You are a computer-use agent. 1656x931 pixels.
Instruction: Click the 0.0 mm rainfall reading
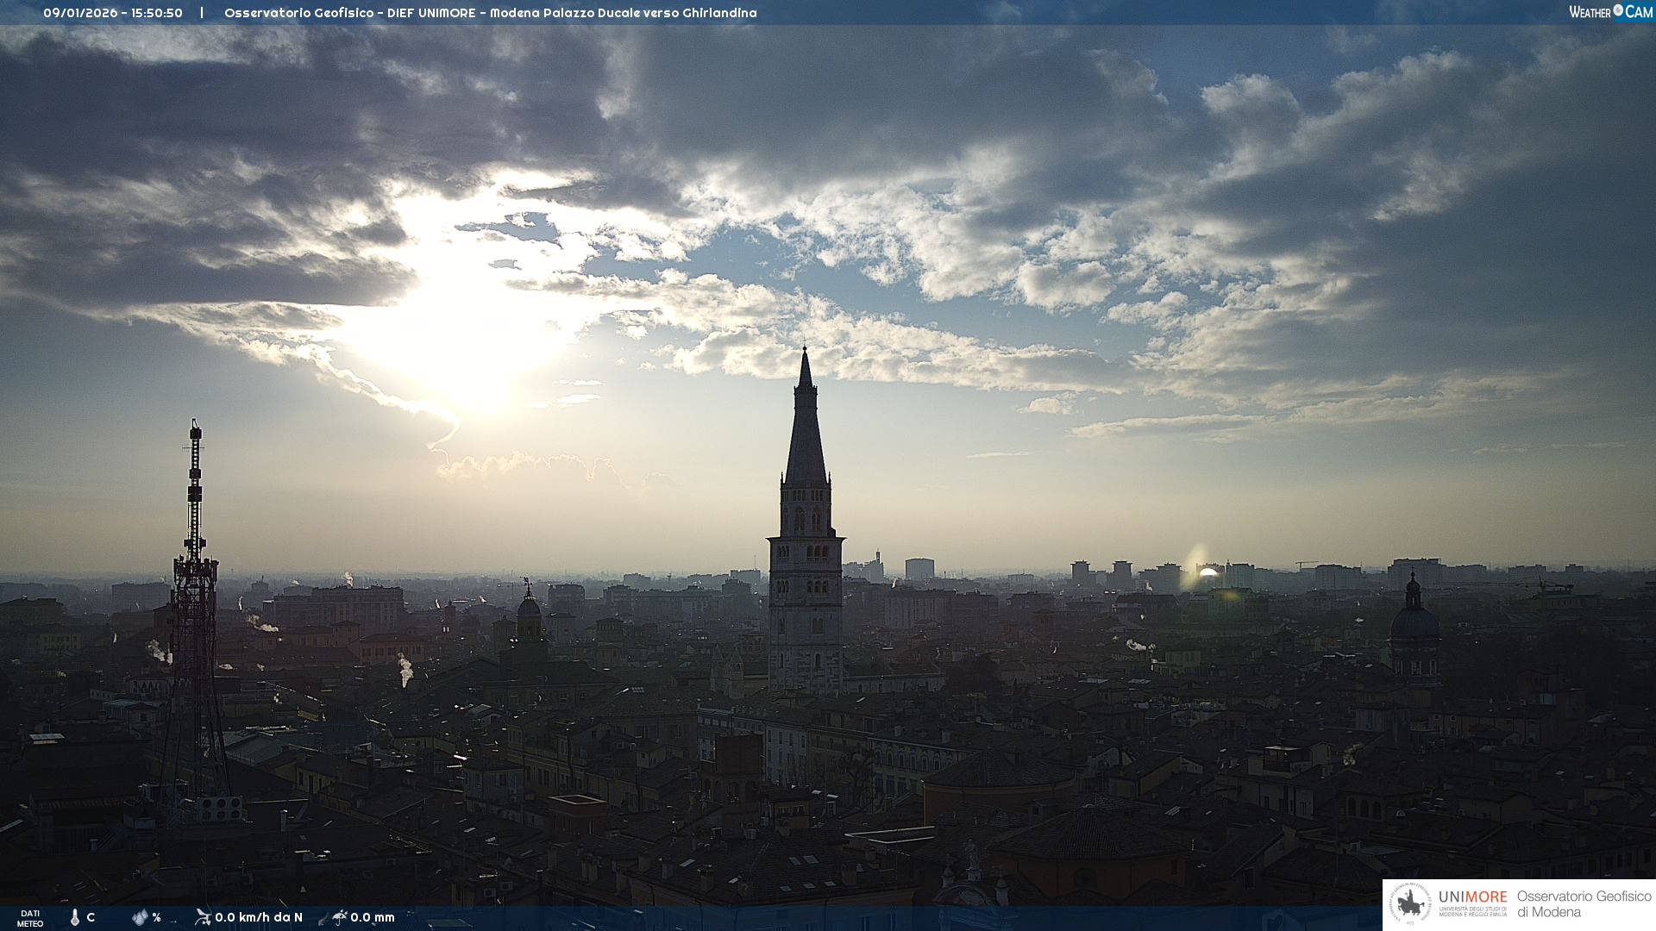[373, 917]
